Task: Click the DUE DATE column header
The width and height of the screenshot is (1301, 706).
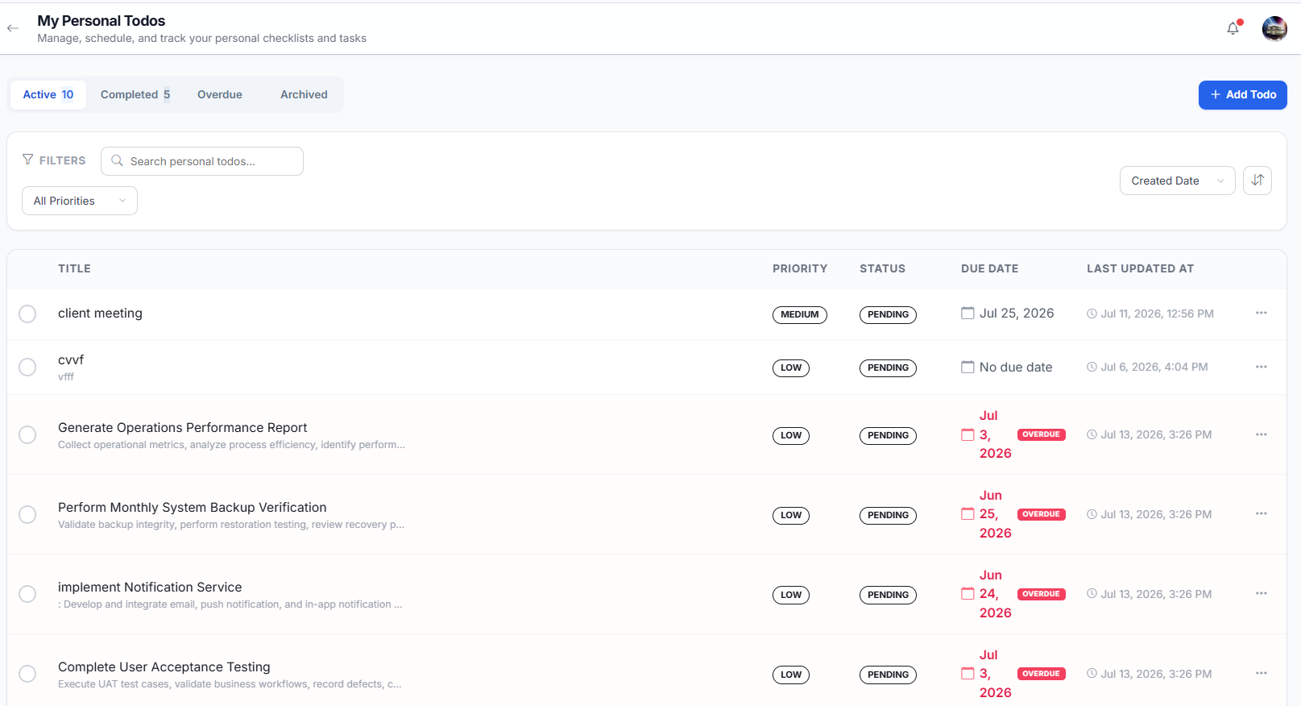Action: coord(989,268)
